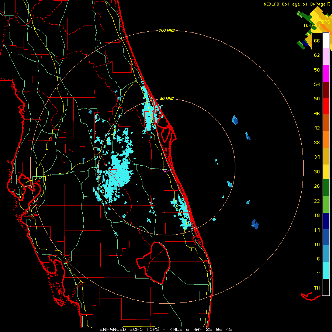Viewport: 332px width, 332px height.
Task: Click the magenta legend swatch
Action: (x=326, y=73)
